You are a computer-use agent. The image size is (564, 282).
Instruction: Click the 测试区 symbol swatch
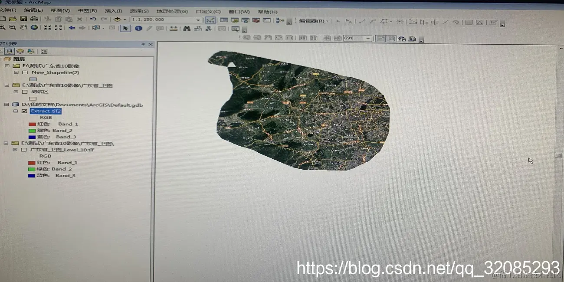coord(33,98)
